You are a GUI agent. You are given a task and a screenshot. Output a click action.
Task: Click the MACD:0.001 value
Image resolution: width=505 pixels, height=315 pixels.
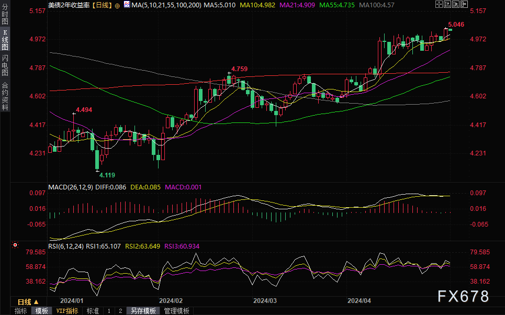[183, 187]
